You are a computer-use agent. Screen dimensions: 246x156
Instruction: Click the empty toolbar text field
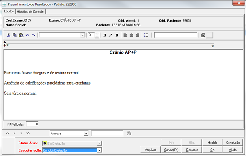(x=175, y=35)
